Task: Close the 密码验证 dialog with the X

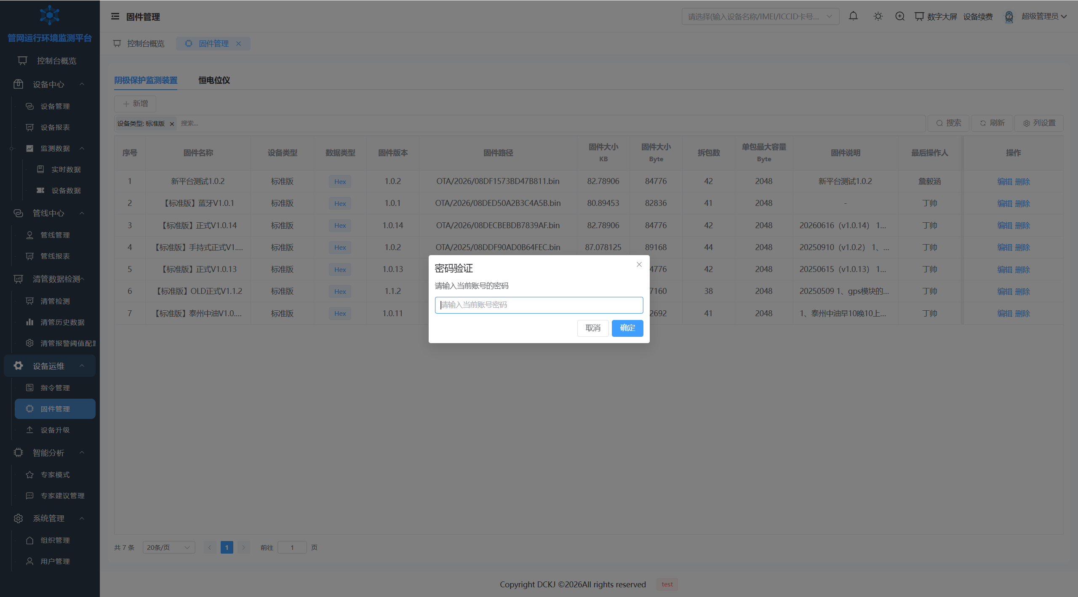Action: [639, 264]
